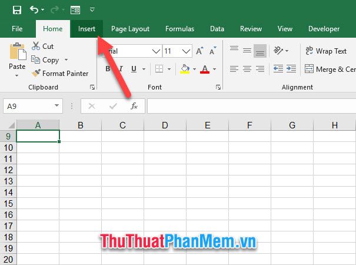
Task: Expand the font name dropdown
Action: (156, 51)
